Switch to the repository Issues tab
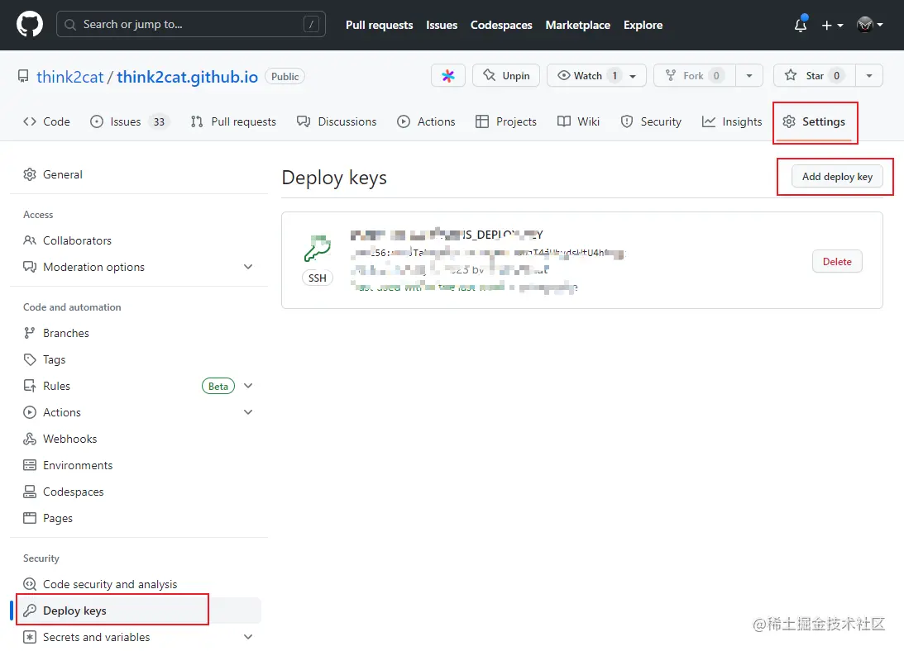Image resolution: width=904 pixels, height=651 pixels. point(129,121)
